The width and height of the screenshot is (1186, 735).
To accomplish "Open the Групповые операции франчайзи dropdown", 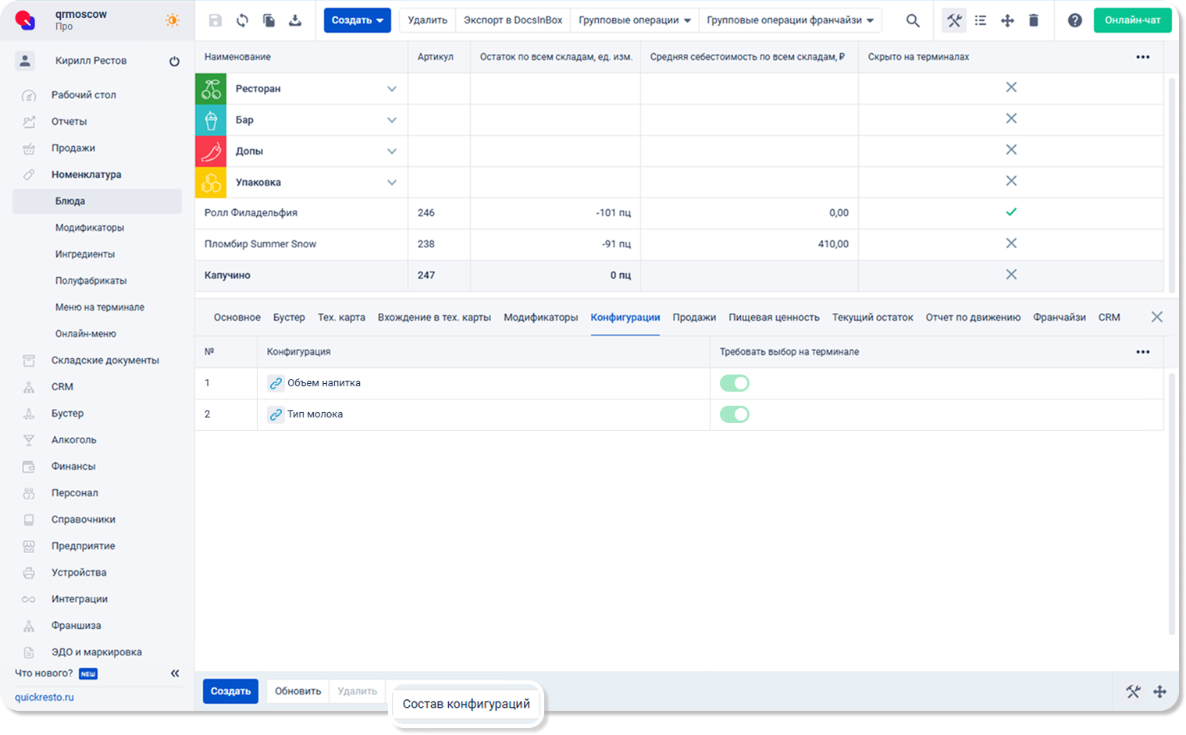I will click(x=790, y=20).
